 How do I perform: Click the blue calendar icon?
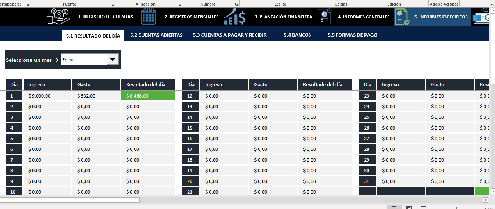(149, 17)
